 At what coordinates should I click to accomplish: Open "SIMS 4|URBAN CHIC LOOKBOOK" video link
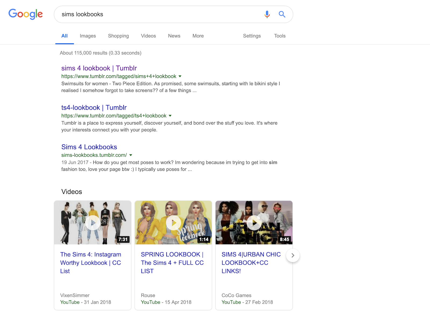pyautogui.click(x=251, y=263)
